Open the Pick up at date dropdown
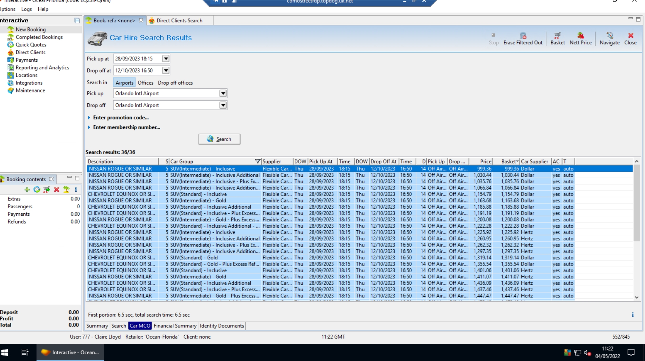The height and width of the screenshot is (361, 645). coord(166,59)
